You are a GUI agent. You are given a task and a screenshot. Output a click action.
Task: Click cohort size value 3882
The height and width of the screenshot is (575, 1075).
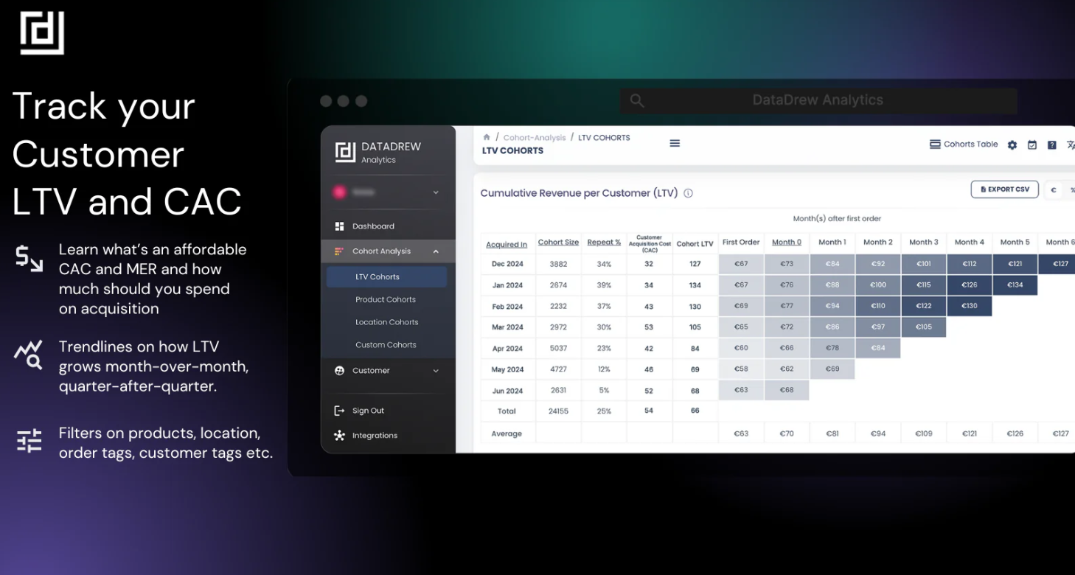(558, 264)
